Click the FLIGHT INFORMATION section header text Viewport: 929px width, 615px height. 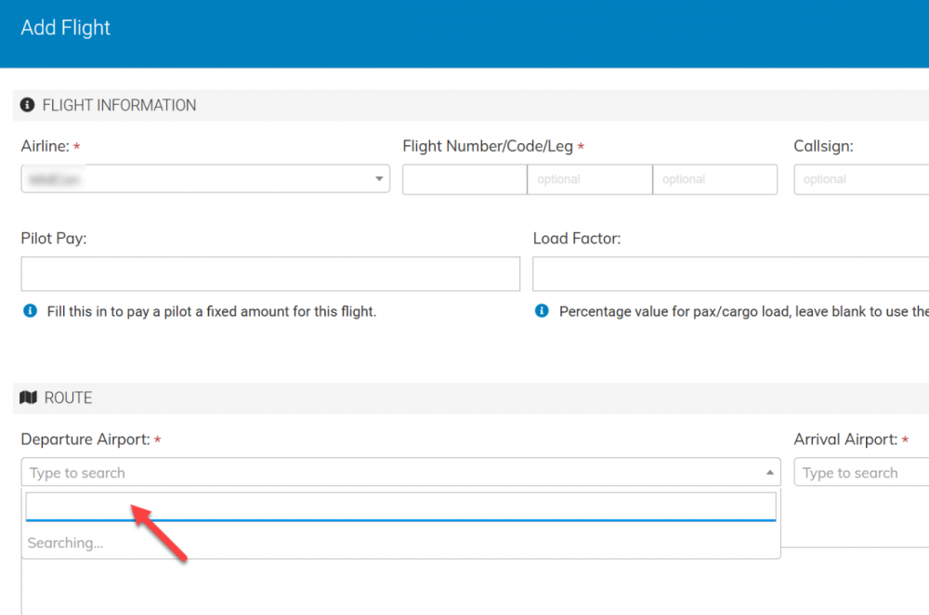click(119, 105)
